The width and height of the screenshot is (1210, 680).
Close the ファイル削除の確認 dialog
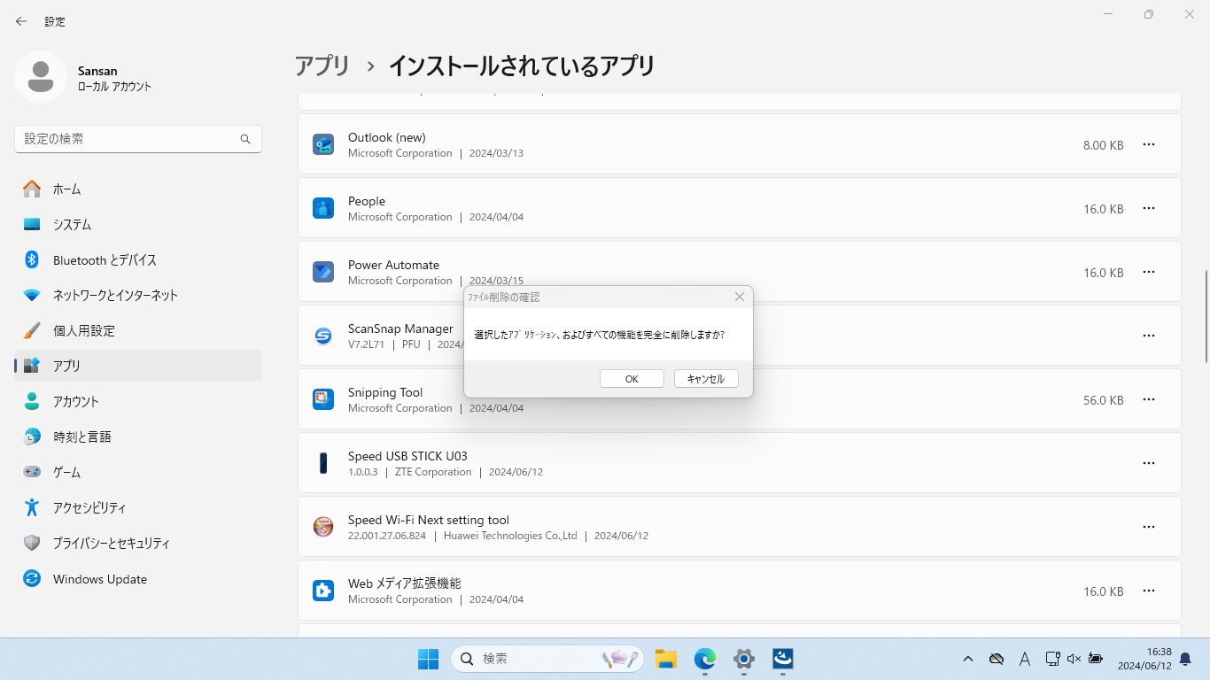pyautogui.click(x=740, y=297)
